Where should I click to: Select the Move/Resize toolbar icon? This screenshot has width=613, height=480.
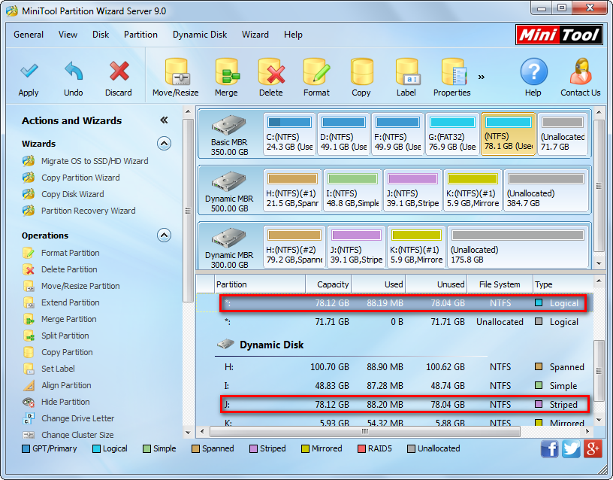click(177, 71)
